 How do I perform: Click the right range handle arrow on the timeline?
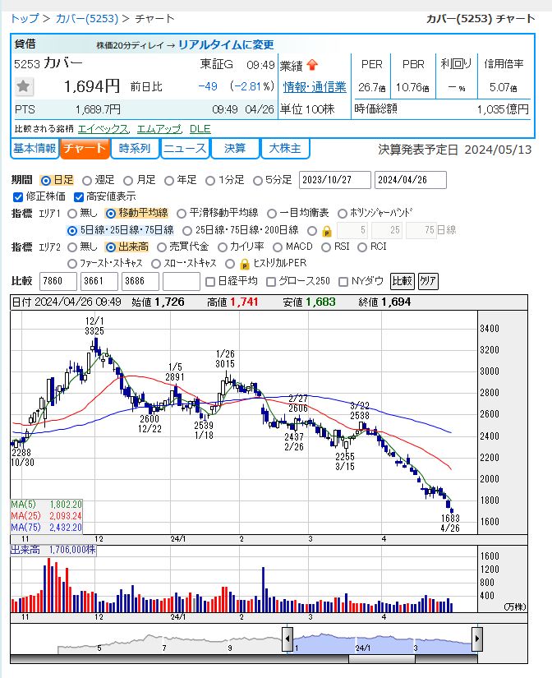pos(476,639)
